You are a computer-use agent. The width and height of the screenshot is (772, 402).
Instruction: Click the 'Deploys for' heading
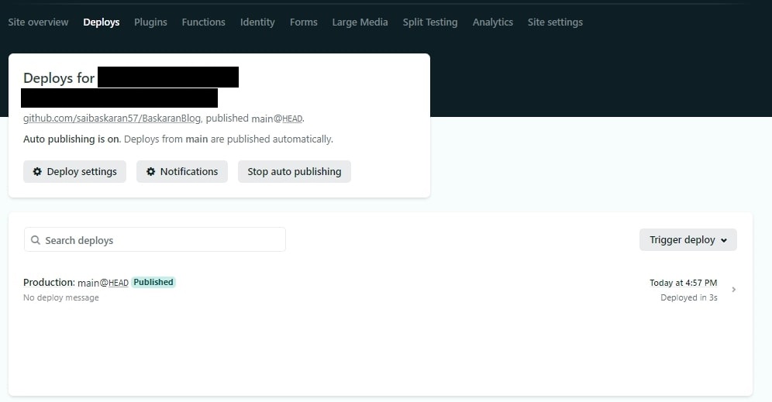click(x=59, y=77)
